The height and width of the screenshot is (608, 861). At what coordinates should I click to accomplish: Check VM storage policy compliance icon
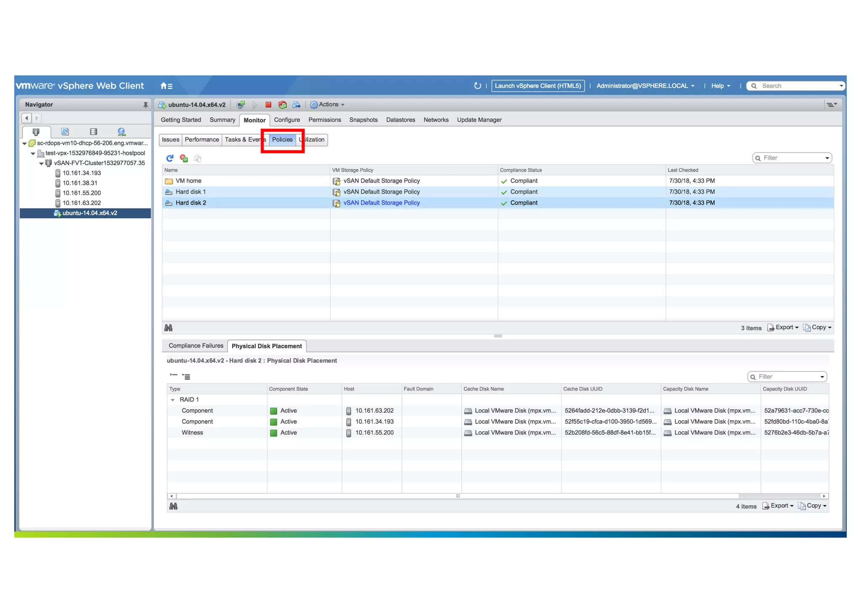pyautogui.click(x=184, y=158)
